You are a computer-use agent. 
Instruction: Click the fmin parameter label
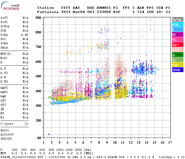[4, 47]
